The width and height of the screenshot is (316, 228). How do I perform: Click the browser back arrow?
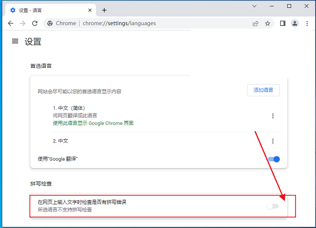(11, 23)
